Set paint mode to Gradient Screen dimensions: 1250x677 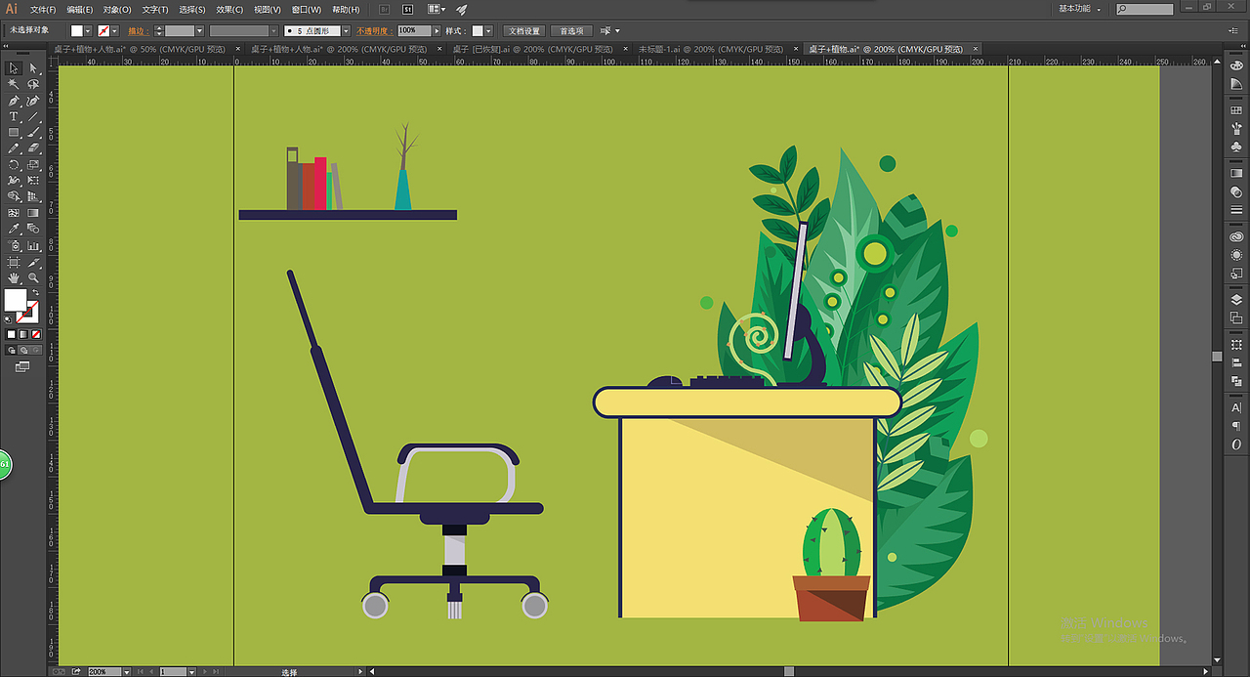pyautogui.click(x=23, y=334)
